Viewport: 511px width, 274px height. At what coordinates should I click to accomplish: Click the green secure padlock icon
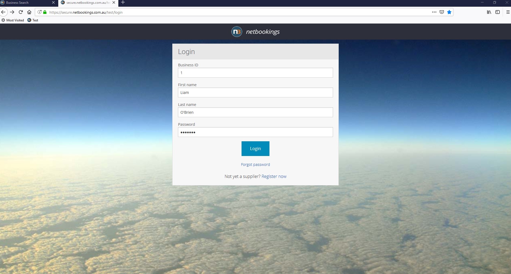[x=45, y=12]
